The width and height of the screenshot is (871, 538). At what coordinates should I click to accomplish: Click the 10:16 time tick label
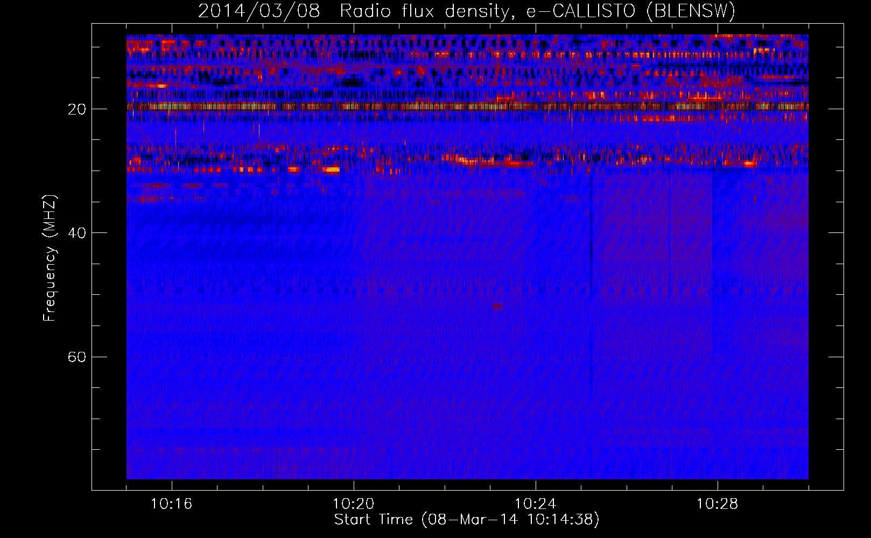pyautogui.click(x=172, y=504)
